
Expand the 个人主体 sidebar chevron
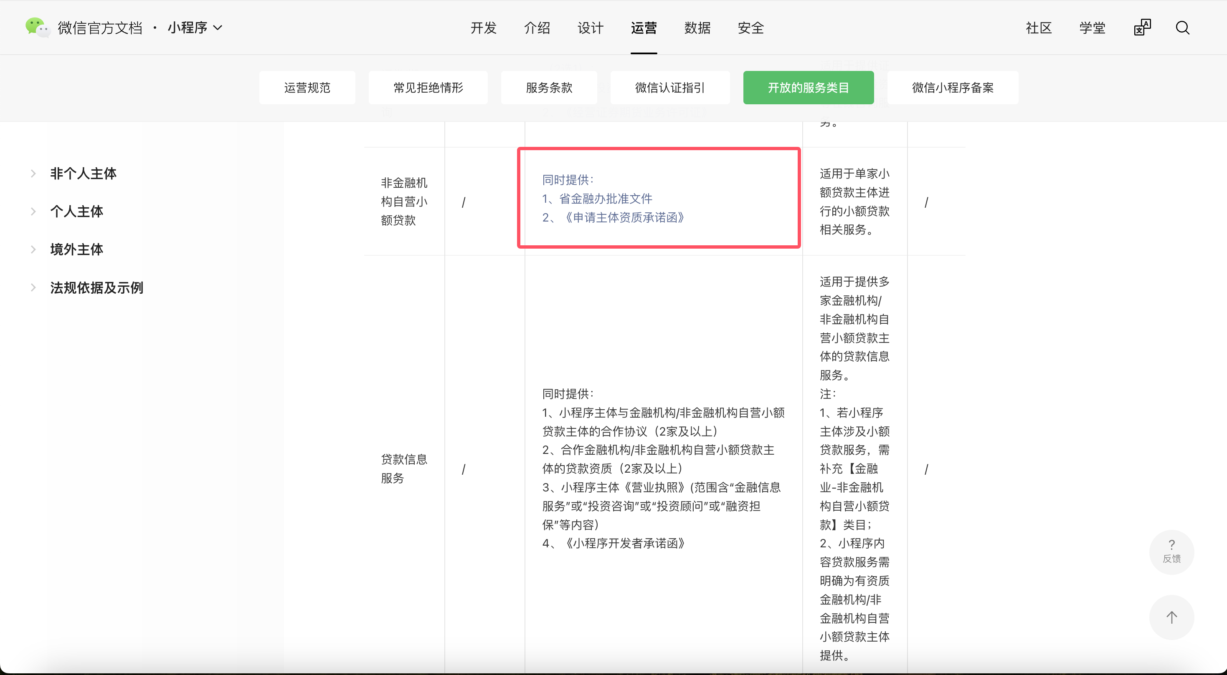[33, 212]
